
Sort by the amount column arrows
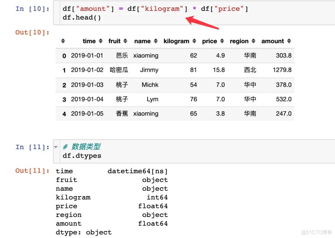click(x=289, y=41)
